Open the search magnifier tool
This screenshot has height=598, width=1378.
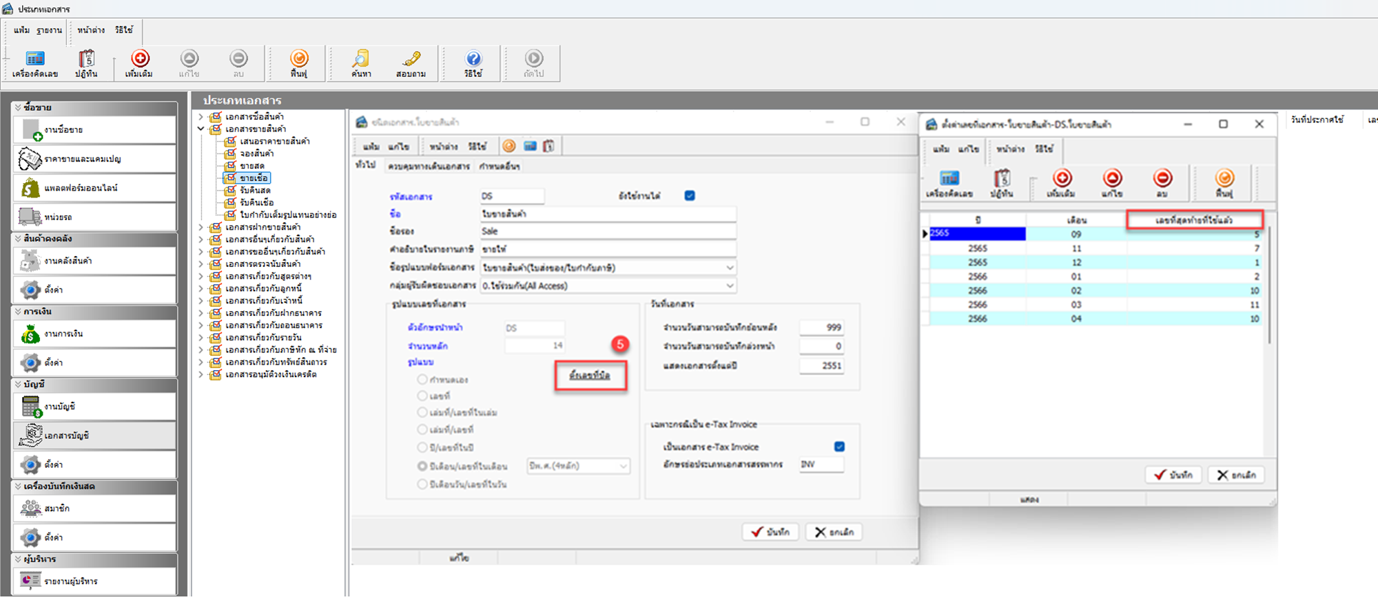(361, 59)
